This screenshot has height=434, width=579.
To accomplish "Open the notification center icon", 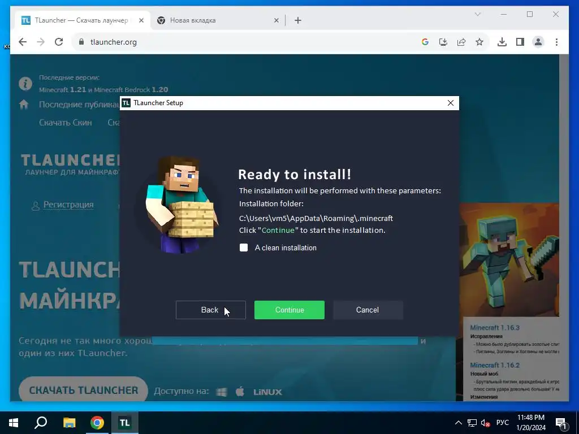I will (x=561, y=423).
